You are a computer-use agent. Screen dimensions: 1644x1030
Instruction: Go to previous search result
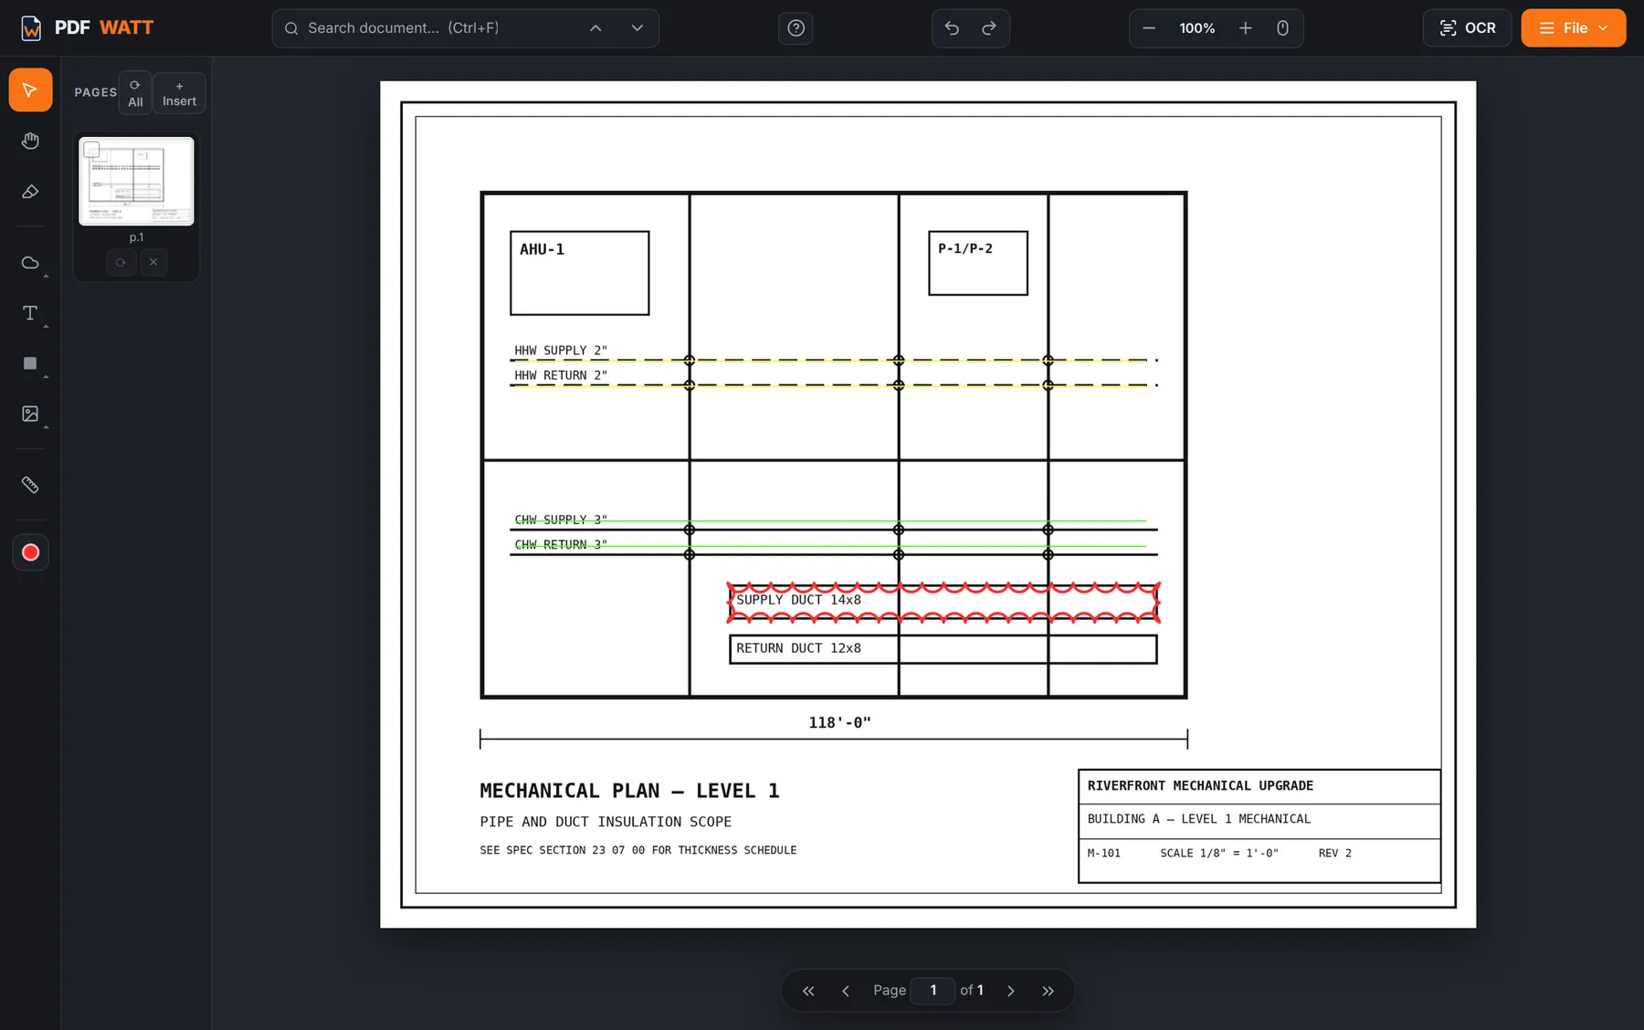595,28
